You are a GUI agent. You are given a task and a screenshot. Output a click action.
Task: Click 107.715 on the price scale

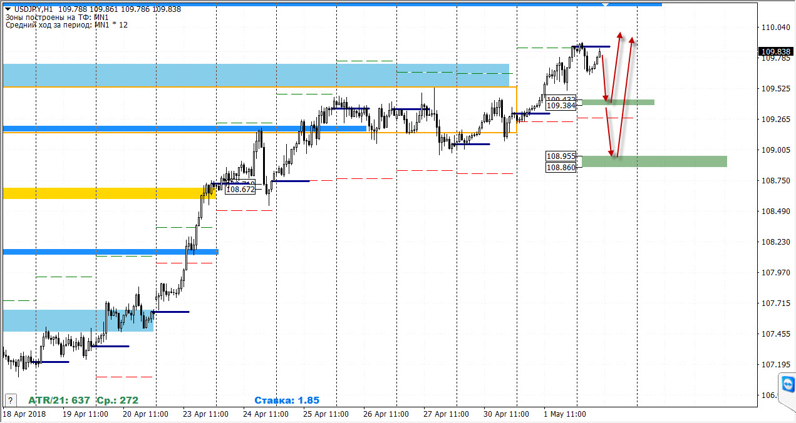point(776,303)
